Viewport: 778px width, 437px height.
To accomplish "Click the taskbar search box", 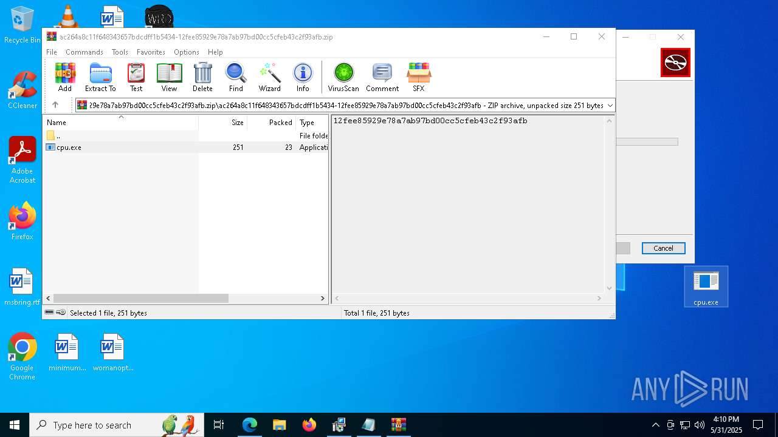I will click(x=117, y=425).
